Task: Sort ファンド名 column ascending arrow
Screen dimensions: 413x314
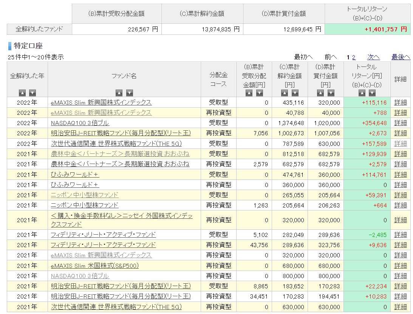Action: pos(119,93)
